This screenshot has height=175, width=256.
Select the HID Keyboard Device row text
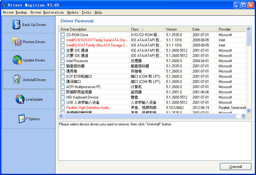click(x=82, y=97)
